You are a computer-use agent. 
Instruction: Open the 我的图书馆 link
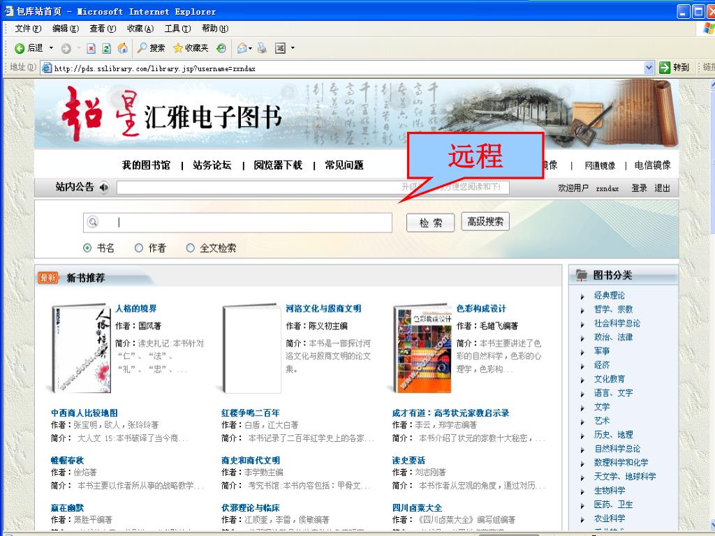pos(146,165)
